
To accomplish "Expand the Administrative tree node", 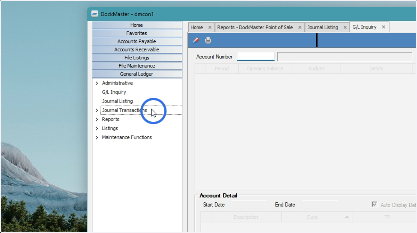I will (x=97, y=83).
